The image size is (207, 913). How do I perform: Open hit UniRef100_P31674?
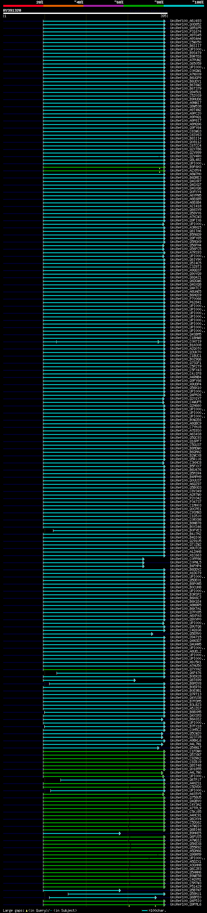186,31
